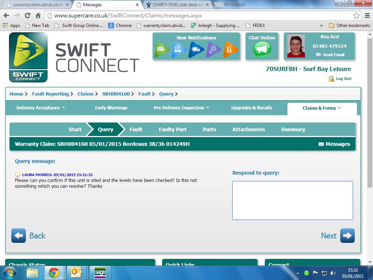Open the blue laptop notification icon
The width and height of the screenshot is (373, 280).
pyautogui.click(x=179, y=50)
